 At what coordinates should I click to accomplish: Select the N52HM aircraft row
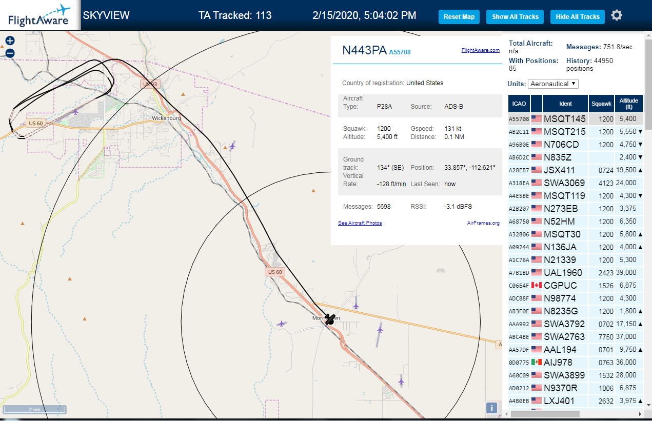575,222
